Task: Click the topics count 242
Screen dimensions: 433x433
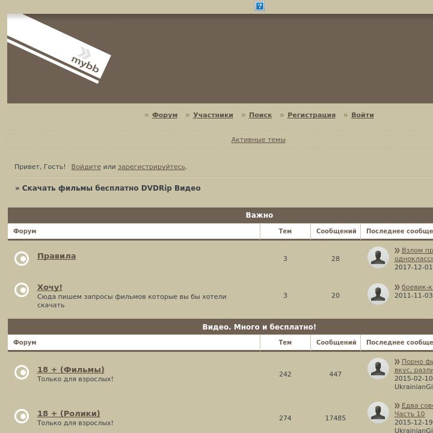Action: (x=285, y=374)
